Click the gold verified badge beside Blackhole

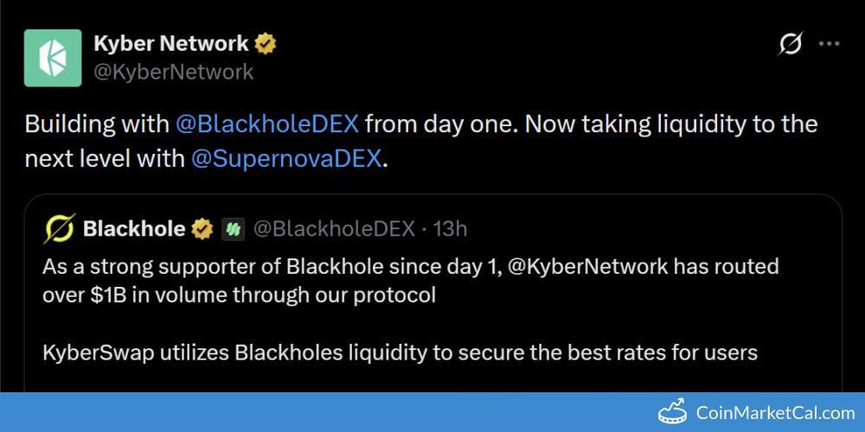(202, 229)
